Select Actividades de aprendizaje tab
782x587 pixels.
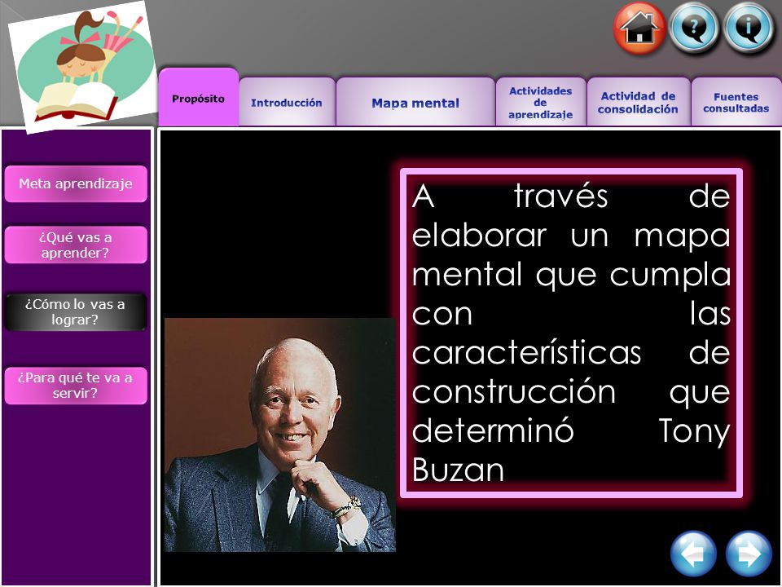[x=541, y=102]
